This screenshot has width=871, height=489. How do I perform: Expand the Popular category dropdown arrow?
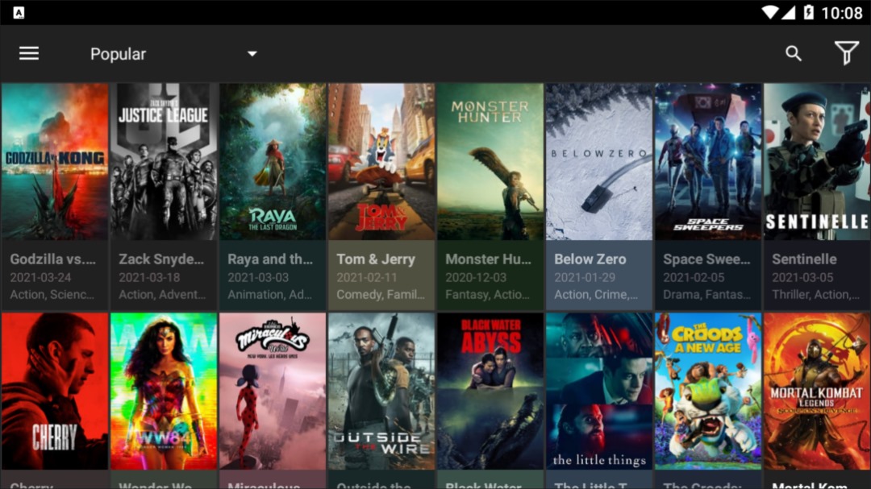252,54
